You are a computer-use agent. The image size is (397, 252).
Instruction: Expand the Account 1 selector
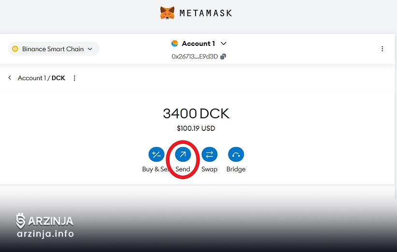(x=224, y=43)
